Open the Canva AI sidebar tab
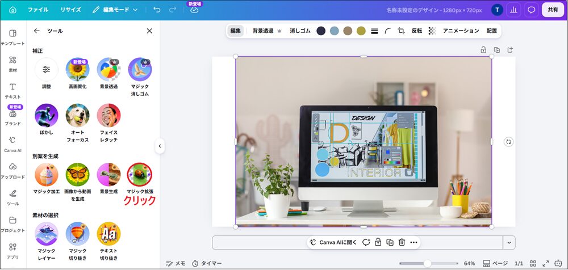 (x=12, y=145)
